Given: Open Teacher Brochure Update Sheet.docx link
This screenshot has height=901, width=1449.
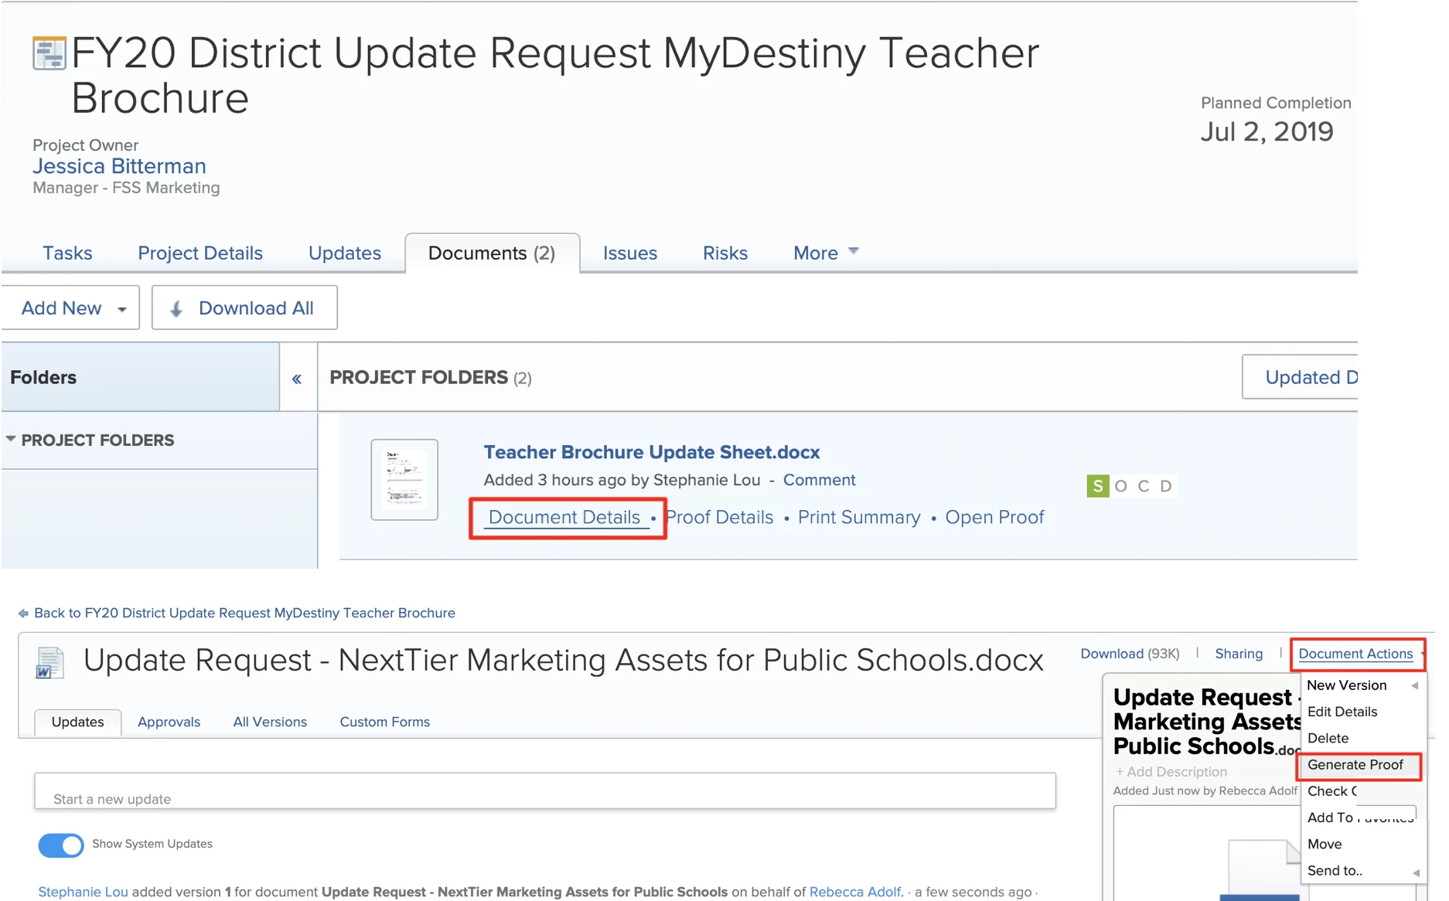Looking at the screenshot, I should click(x=652, y=452).
